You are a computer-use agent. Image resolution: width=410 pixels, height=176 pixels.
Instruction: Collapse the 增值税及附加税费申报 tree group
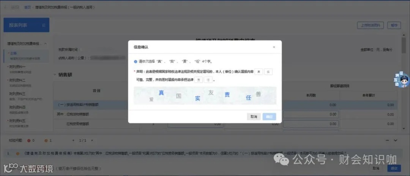pos(46,44)
